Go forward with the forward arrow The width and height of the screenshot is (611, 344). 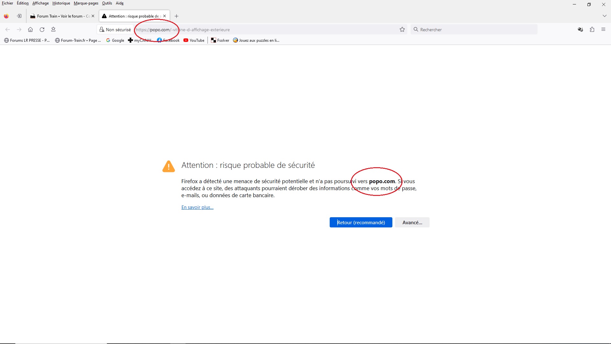tap(19, 30)
